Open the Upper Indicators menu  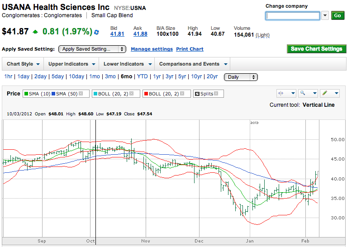(71, 64)
